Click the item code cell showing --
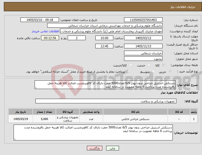202x155 pixels. pyautogui.click(x=179, y=119)
